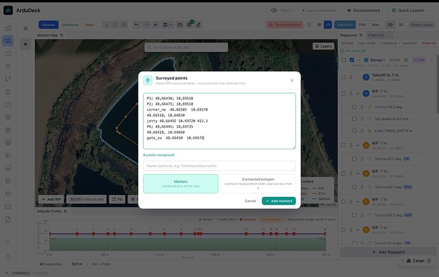Image resolution: width=439 pixels, height=277 pixels.
Task: Click the Copy coords link
Action: [x=366, y=43]
